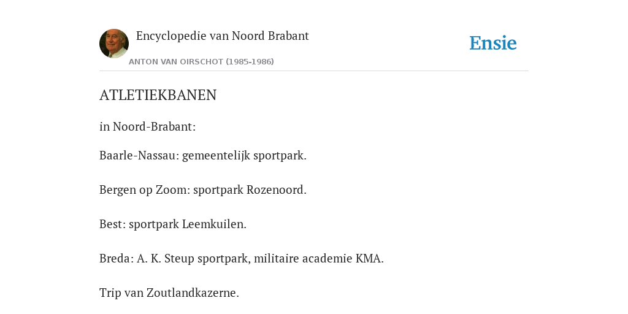Click the word 'Breda:'
This screenshot has height=314, width=628.
click(117, 259)
